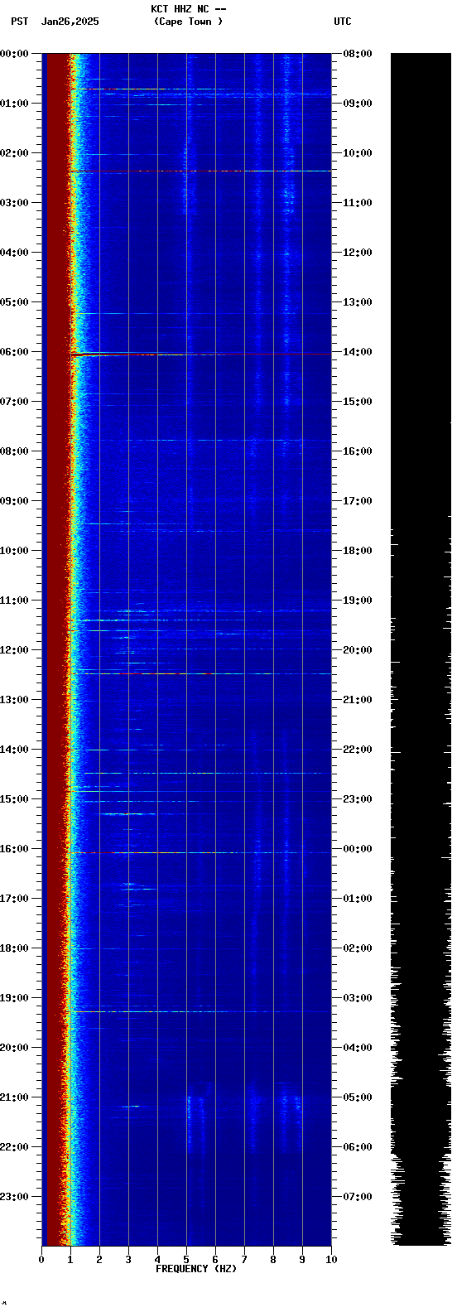Click the PST 21:00 time tick label
457x1312 pixels.
(14, 1097)
